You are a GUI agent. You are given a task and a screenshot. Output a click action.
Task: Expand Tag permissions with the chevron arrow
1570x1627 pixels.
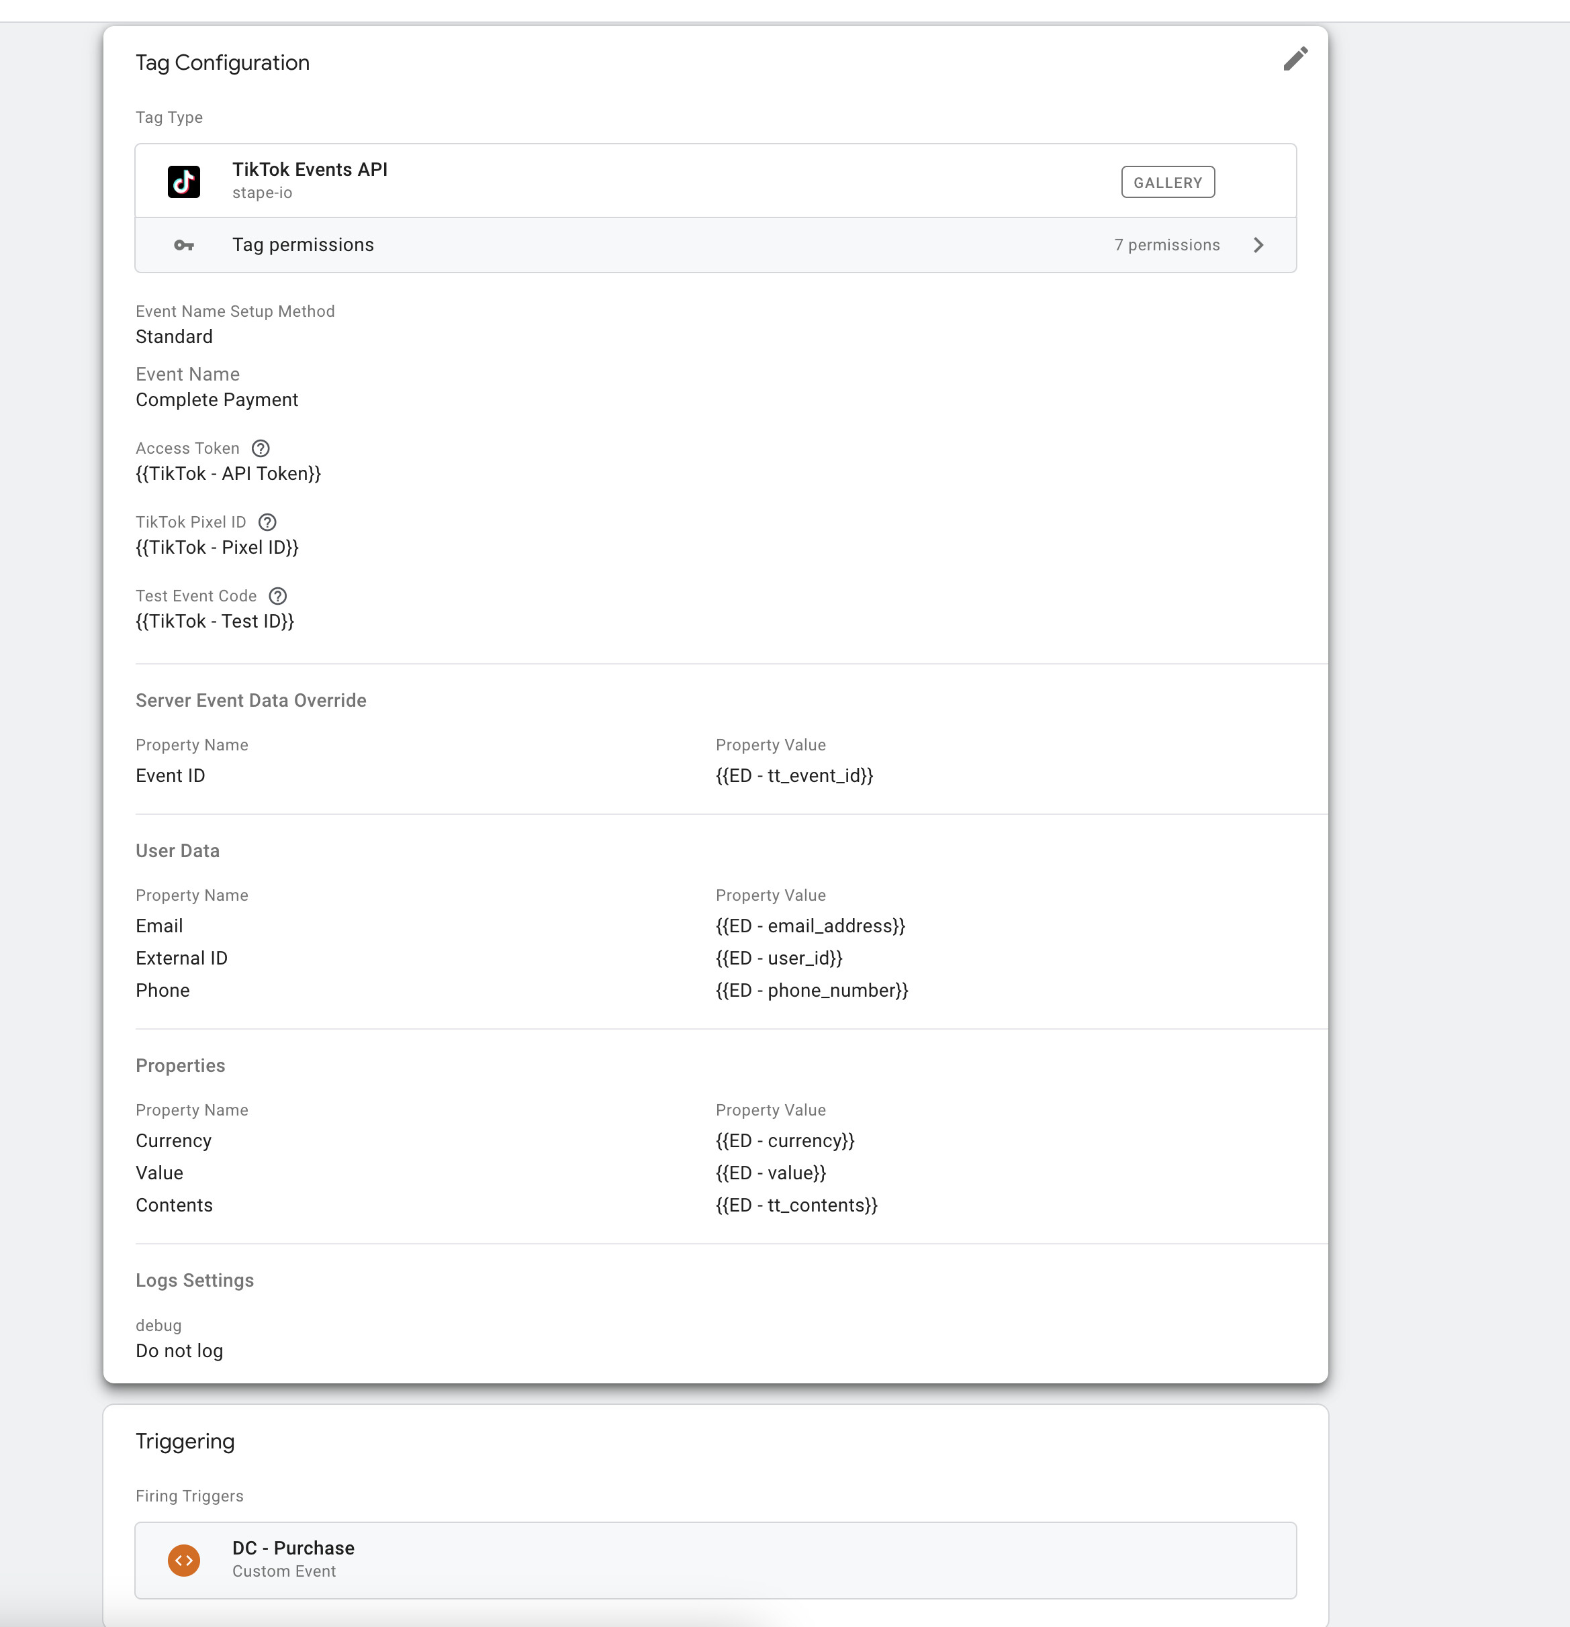tap(1258, 245)
